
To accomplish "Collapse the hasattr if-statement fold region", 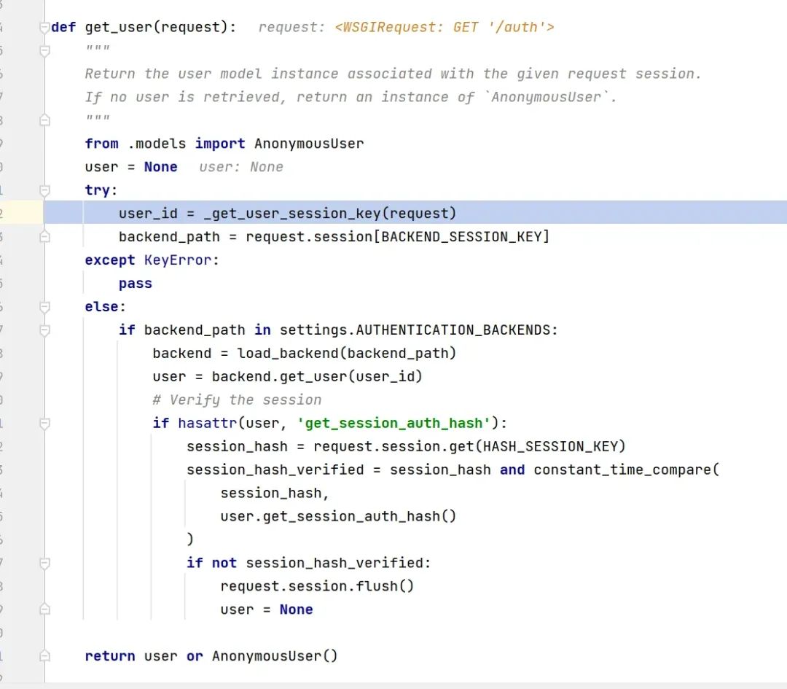I will click(44, 423).
